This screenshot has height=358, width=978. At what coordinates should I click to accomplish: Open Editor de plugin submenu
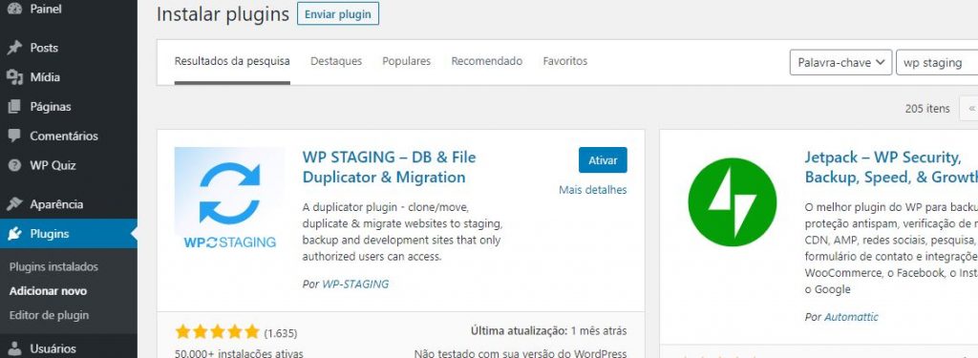(x=50, y=316)
